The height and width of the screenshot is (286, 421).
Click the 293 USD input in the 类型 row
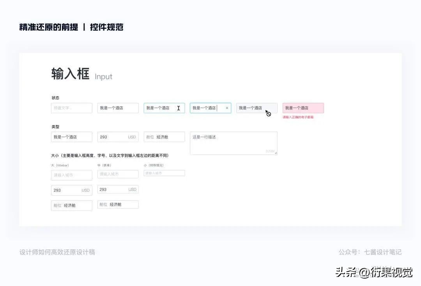[118, 137]
